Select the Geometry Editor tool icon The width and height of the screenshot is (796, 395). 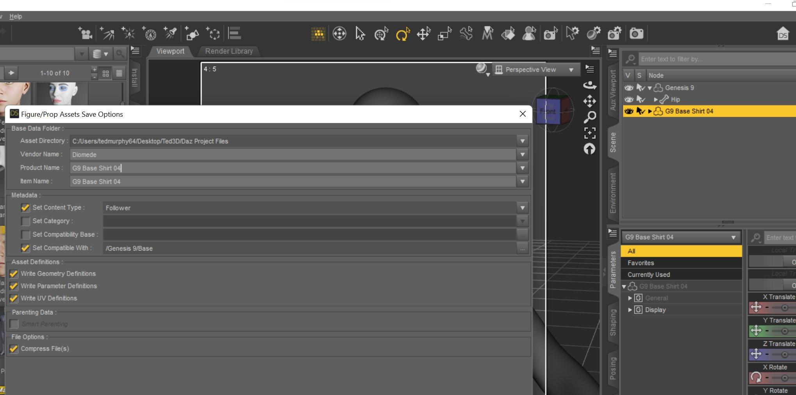pyautogui.click(x=487, y=34)
